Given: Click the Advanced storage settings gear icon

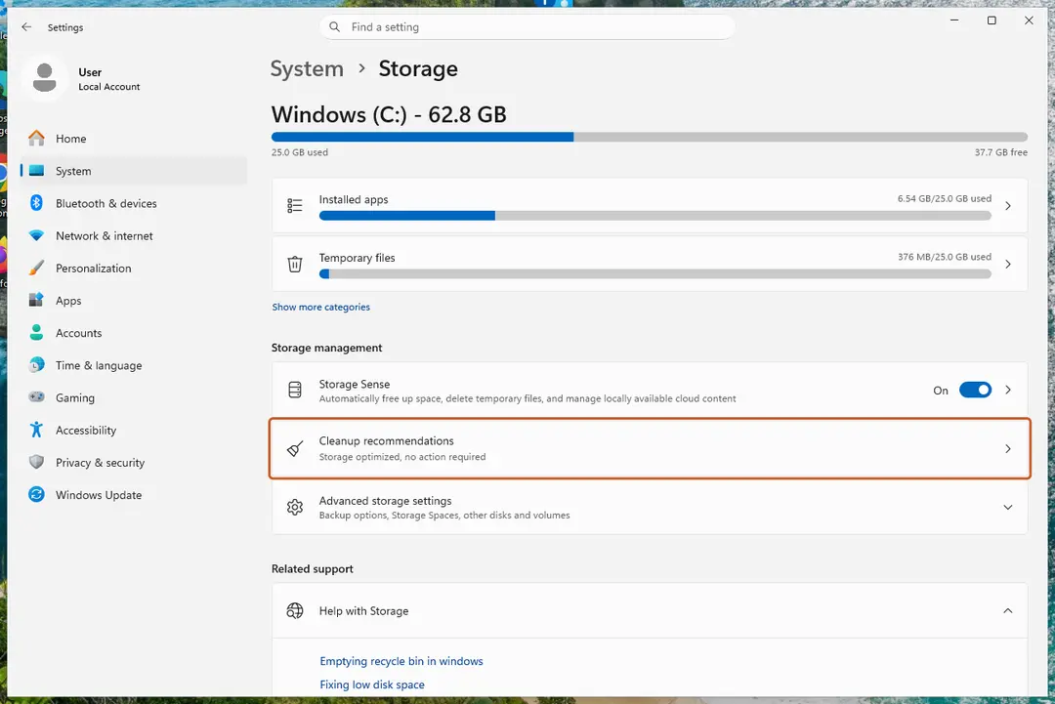Looking at the screenshot, I should [295, 507].
